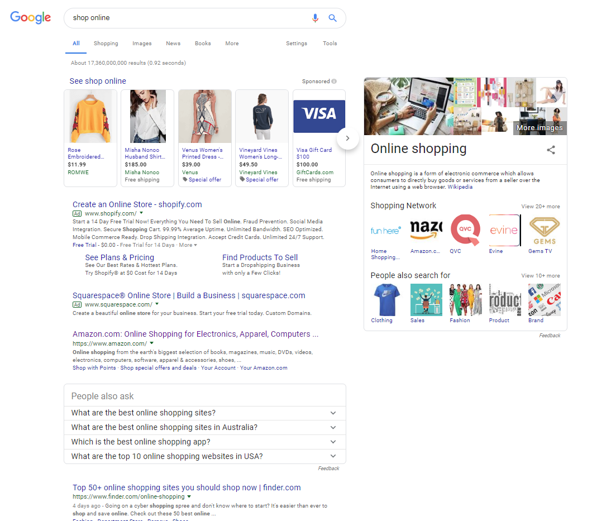Open the Gems TV logo
Screen dimensions: 592x521
coord(545,230)
